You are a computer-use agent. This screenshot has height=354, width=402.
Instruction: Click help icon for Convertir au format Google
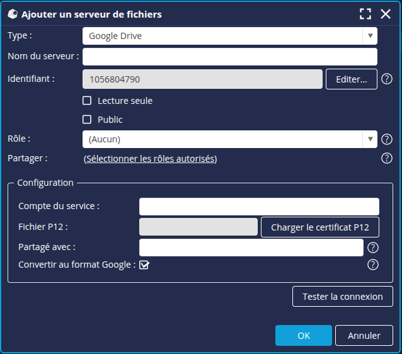(373, 265)
